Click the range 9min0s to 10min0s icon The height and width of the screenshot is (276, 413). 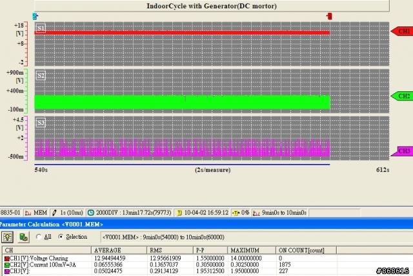256,213
